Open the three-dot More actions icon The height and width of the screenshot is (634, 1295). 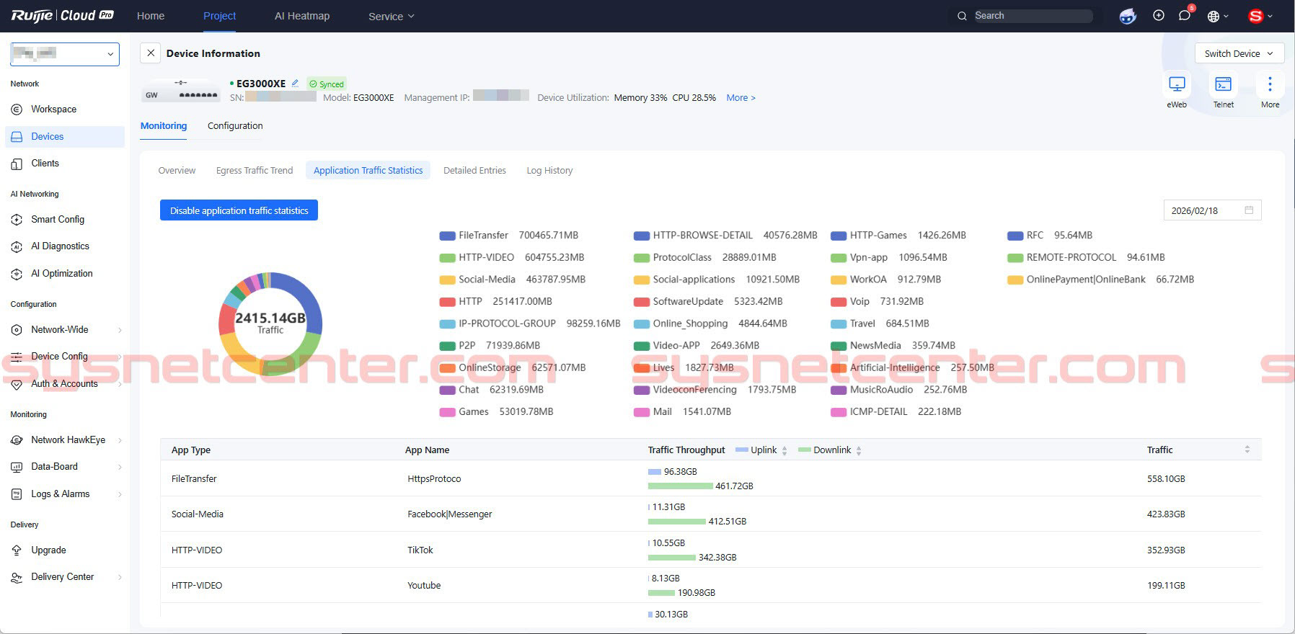[1270, 85]
